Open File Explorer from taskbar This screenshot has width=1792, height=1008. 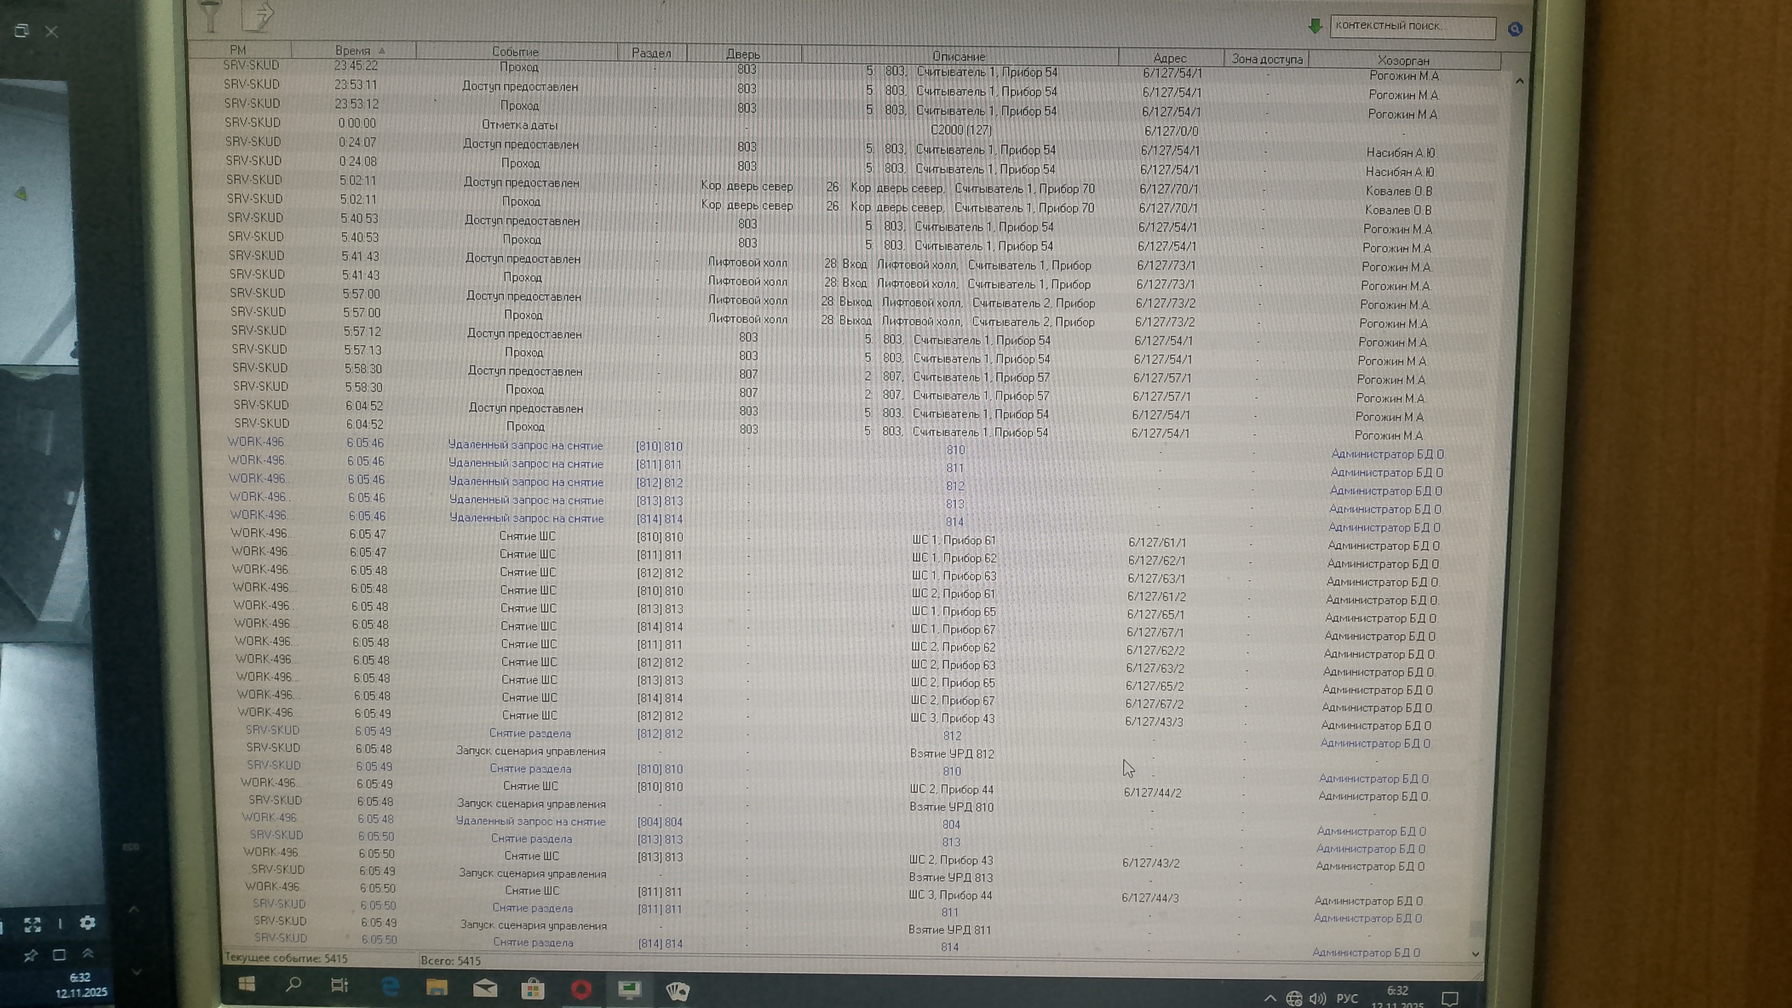coord(437,987)
